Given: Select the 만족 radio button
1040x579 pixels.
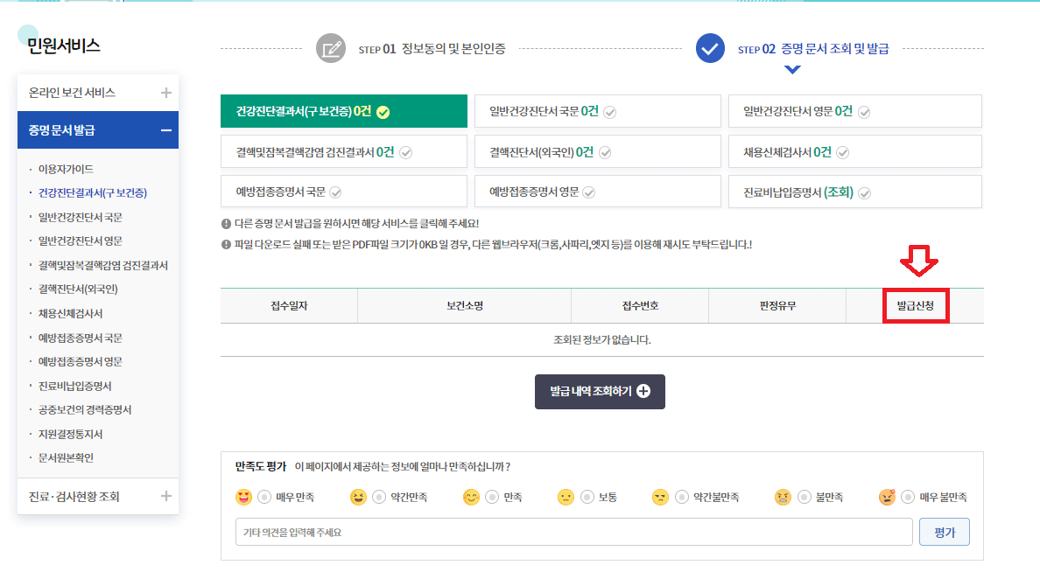Looking at the screenshot, I should click(491, 497).
